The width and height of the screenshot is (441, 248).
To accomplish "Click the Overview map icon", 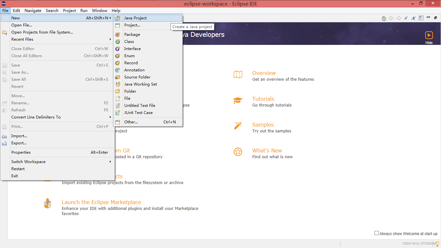I will click(238, 75).
